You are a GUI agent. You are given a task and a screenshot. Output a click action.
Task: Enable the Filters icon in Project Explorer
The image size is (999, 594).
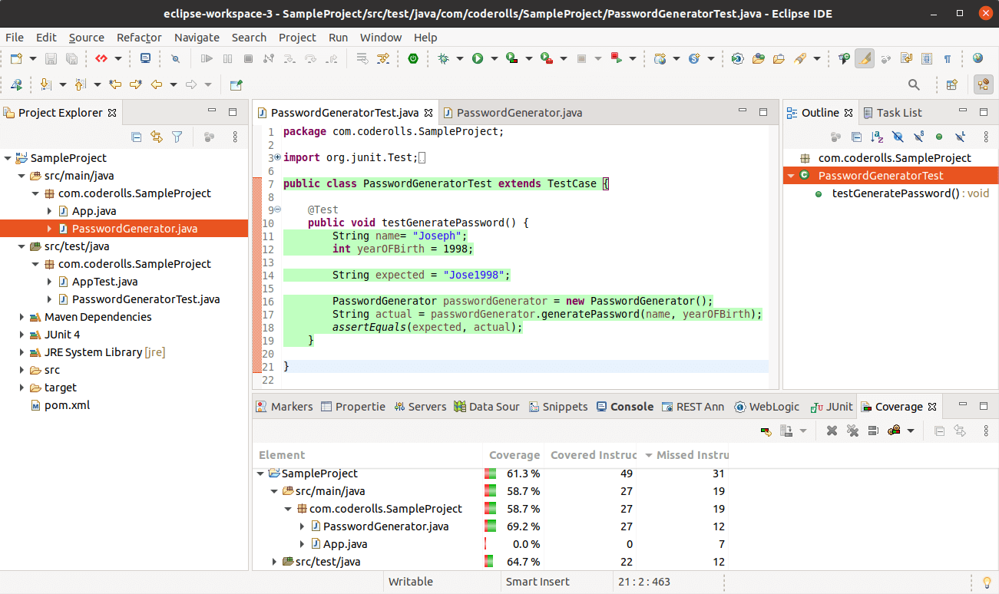pyautogui.click(x=177, y=136)
